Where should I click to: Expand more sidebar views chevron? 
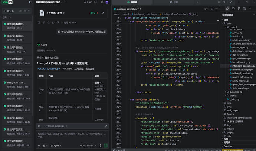250,8
